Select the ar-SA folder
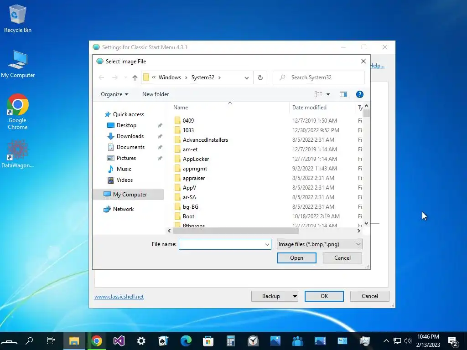The width and height of the screenshot is (467, 350). 189,197
